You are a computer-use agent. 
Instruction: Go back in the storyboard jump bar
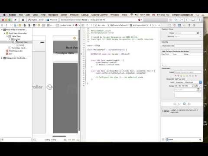6,25
